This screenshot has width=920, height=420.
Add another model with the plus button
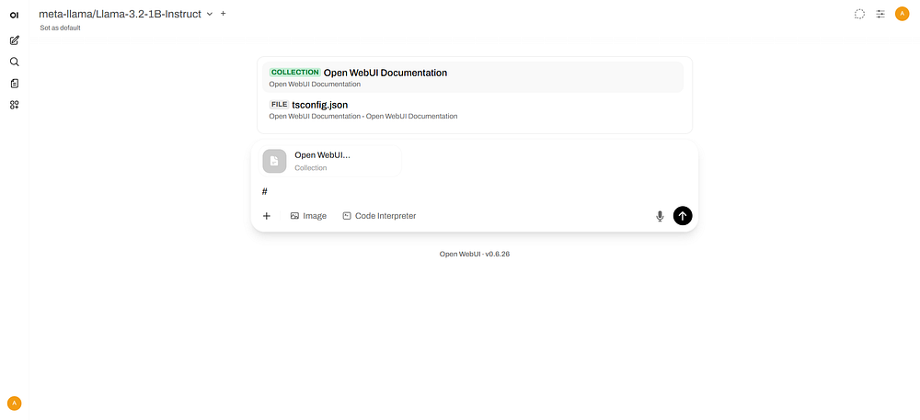pyautogui.click(x=224, y=14)
